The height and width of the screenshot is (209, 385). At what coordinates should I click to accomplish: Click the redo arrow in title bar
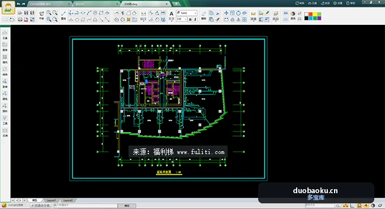(24, 4)
